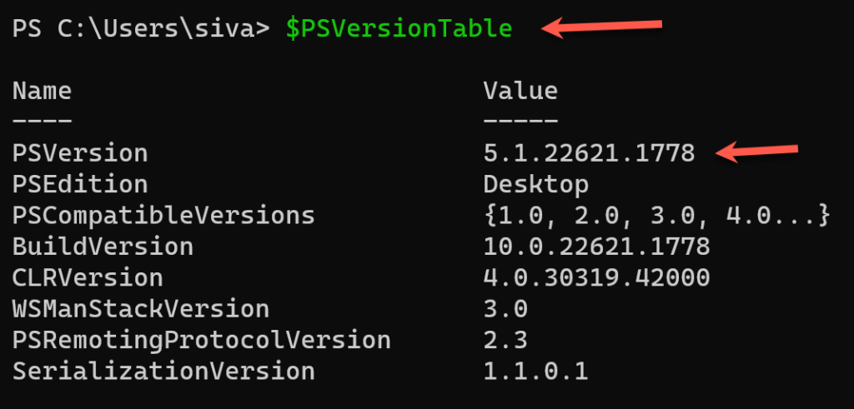Select the PSRemotingProtocolVersion property name
The image size is (854, 409).
(201, 340)
